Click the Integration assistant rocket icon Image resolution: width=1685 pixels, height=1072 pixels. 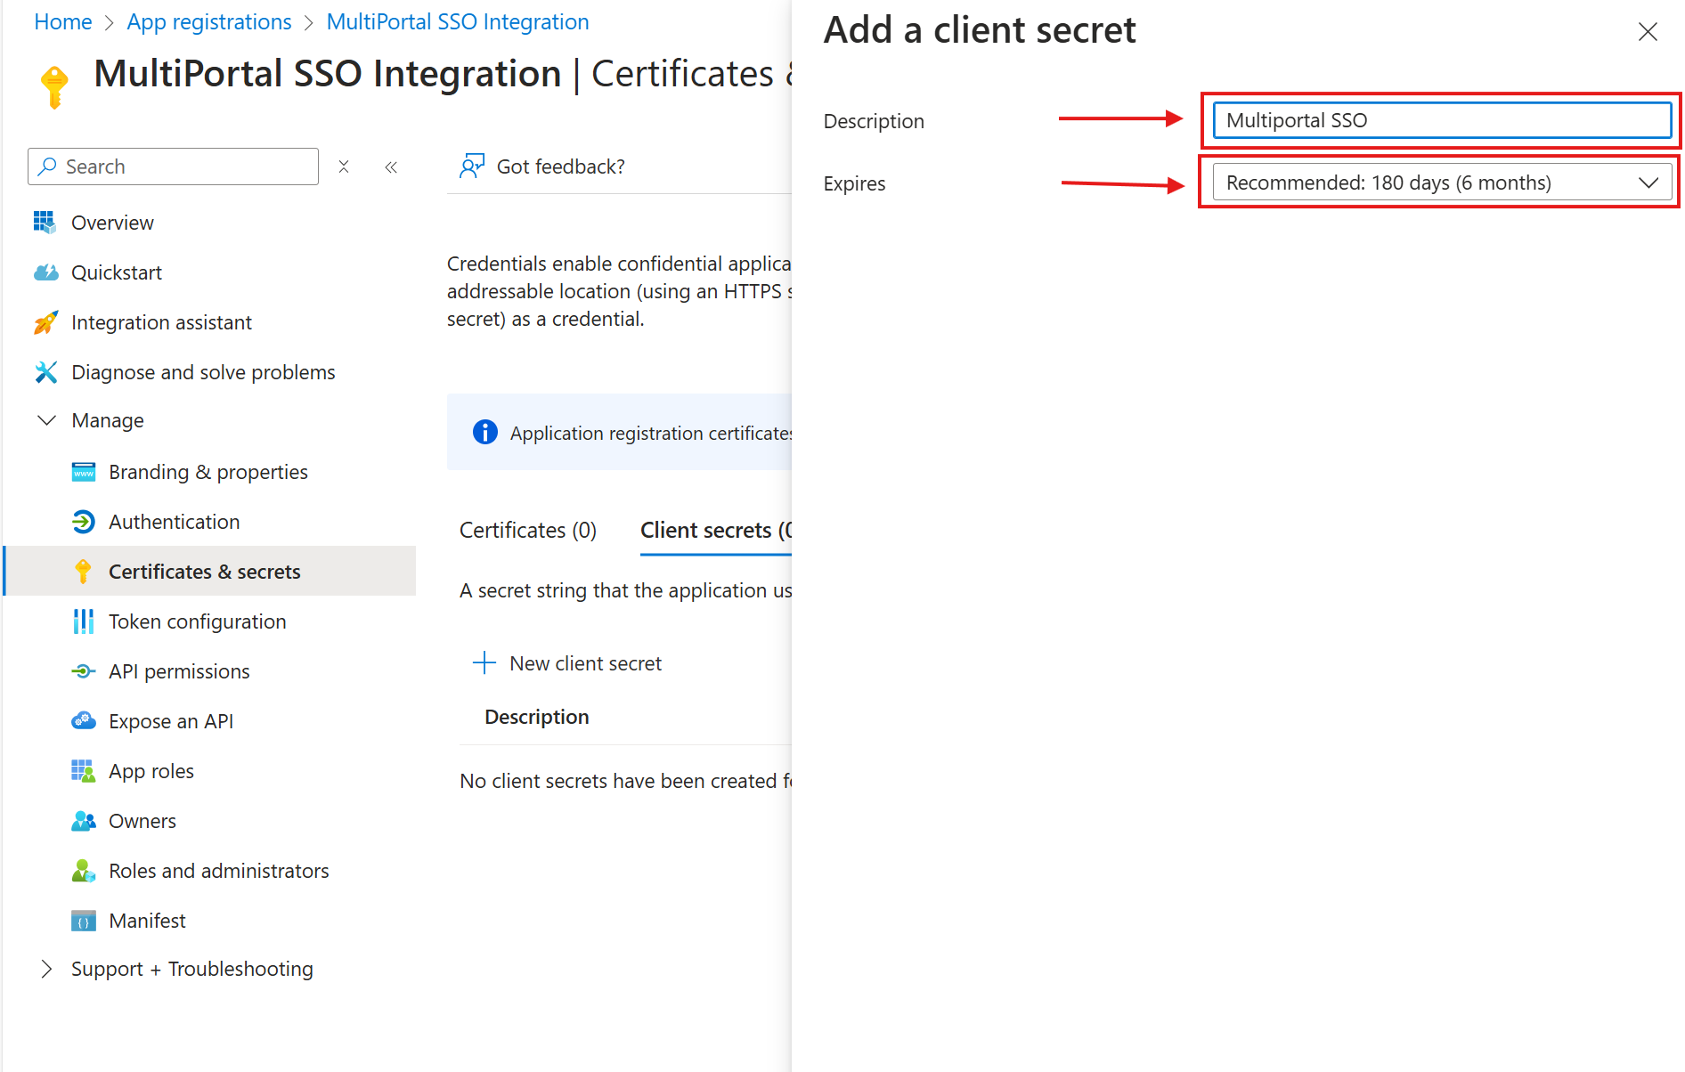tap(45, 322)
